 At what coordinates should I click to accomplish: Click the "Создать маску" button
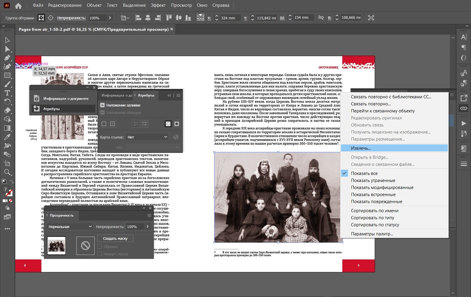[115, 239]
